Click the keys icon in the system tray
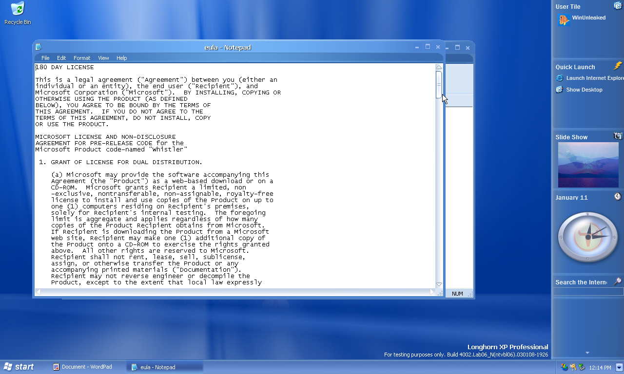The height and width of the screenshot is (374, 624). tap(573, 367)
